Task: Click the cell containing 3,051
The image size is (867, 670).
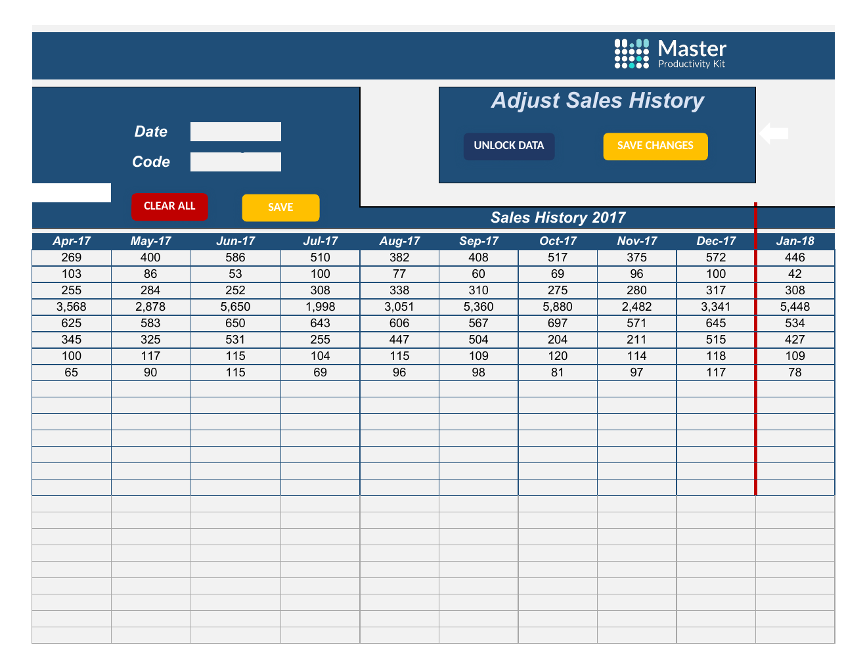Action: pos(399,307)
